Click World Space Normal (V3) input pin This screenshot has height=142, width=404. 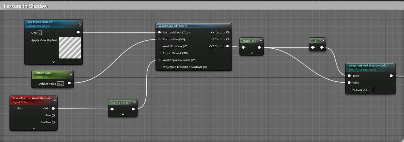pos(159,60)
